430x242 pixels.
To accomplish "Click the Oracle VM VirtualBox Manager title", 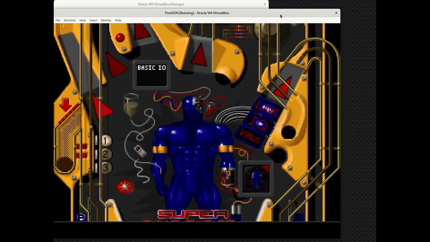I will 161,4.
